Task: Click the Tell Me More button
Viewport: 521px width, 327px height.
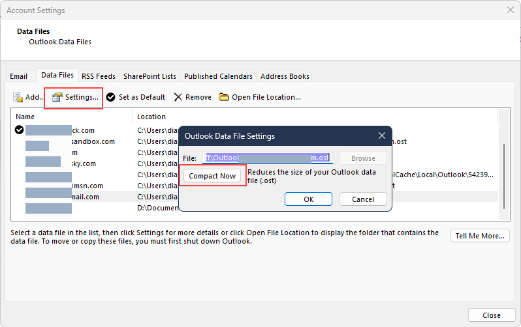Action: (x=480, y=236)
